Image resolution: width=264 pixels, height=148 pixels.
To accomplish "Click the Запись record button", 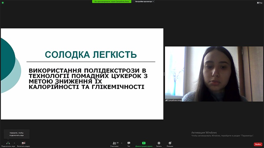I will (x=159, y=144).
